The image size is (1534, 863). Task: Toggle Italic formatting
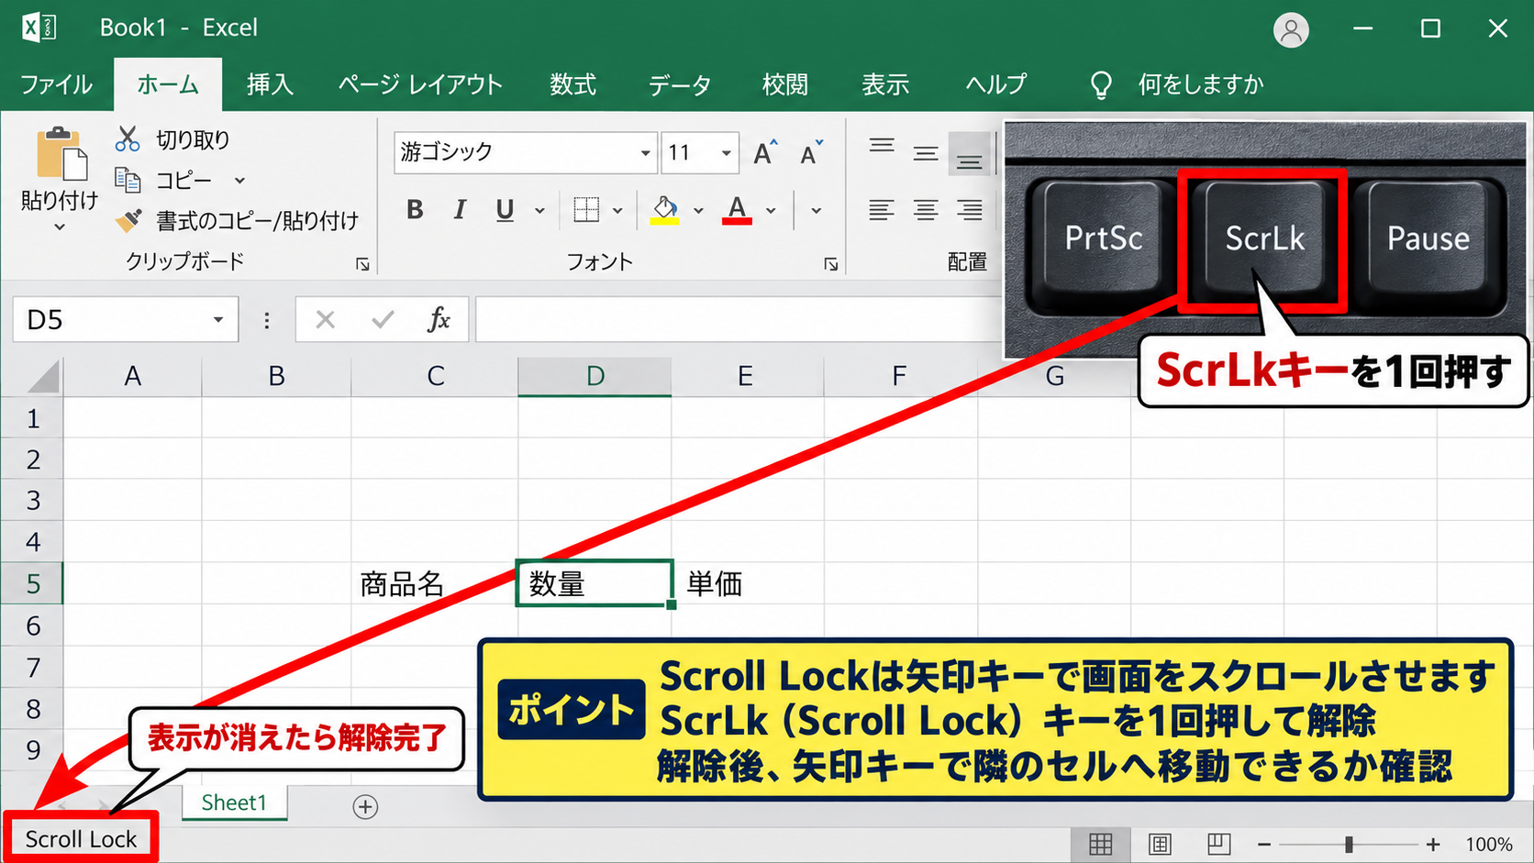pyautogui.click(x=460, y=210)
